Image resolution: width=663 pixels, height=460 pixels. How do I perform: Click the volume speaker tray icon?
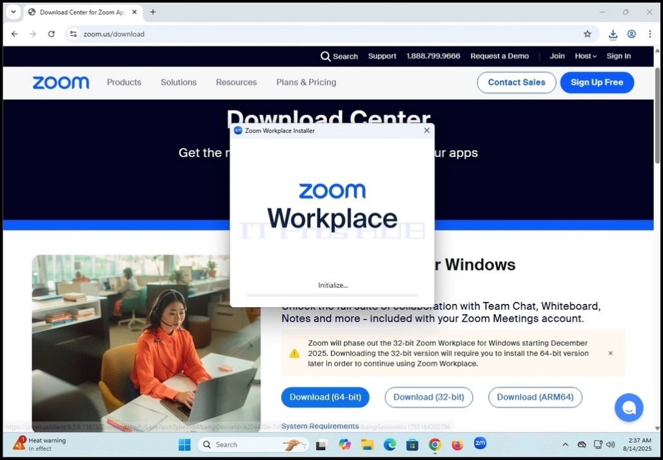pos(610,445)
